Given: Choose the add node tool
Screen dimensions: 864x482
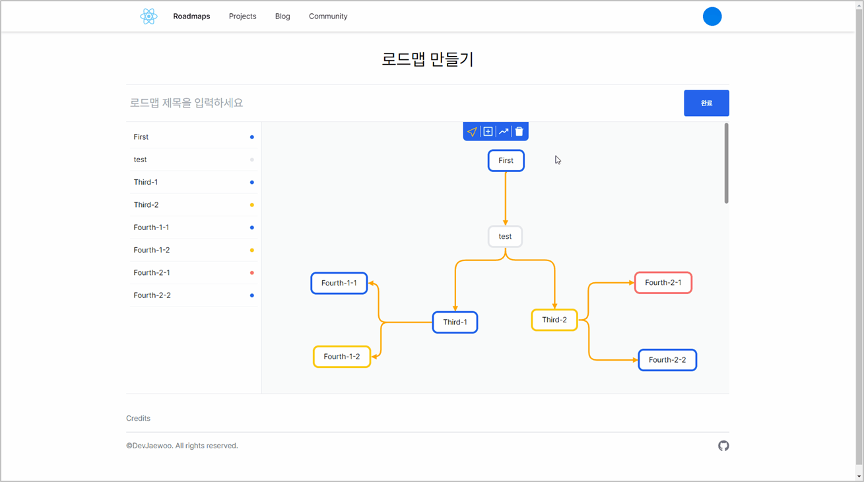Looking at the screenshot, I should pyautogui.click(x=488, y=131).
